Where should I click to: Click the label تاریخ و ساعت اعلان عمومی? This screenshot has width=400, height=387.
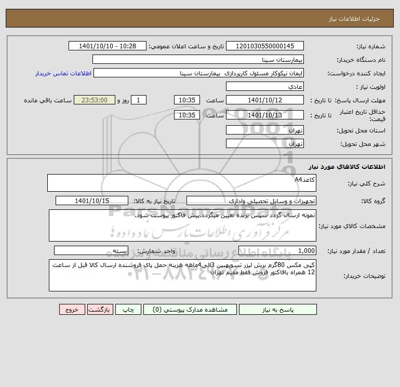click(x=186, y=46)
